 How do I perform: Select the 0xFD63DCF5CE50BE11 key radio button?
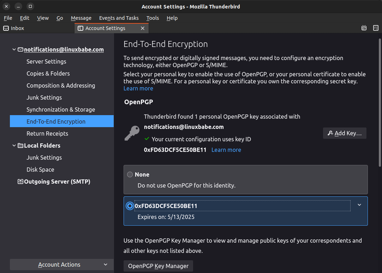click(x=130, y=206)
